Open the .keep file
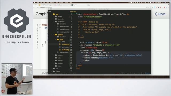 point(64,42)
